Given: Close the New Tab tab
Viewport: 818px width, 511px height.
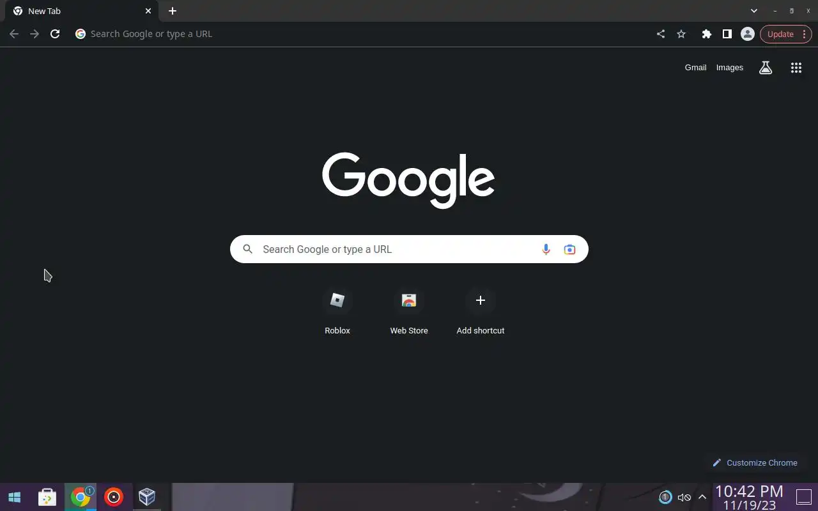Looking at the screenshot, I should [148, 11].
